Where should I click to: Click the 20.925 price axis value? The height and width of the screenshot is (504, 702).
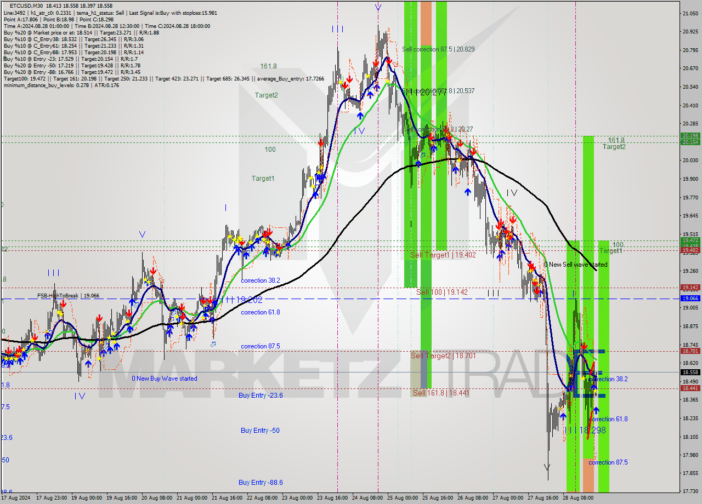tap(690, 32)
